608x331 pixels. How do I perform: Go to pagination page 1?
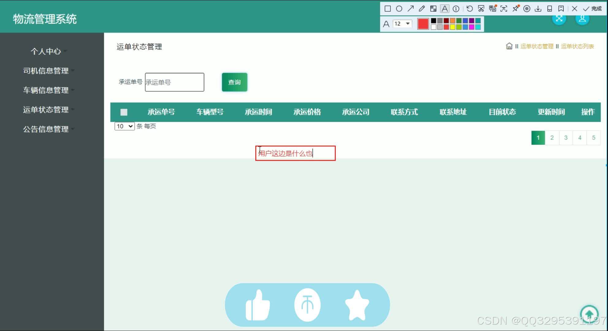[x=538, y=138]
